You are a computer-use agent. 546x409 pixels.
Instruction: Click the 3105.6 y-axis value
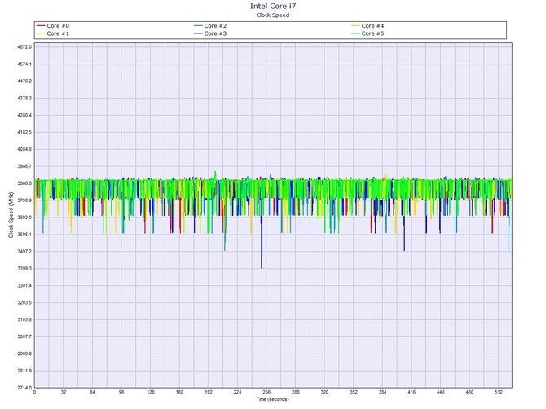tap(24, 320)
